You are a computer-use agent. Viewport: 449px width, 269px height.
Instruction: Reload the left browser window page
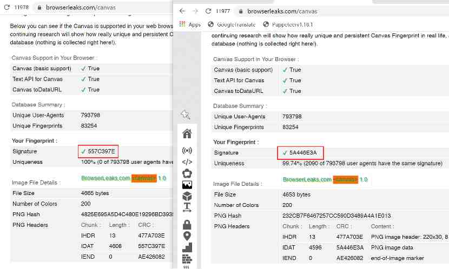(x=6, y=7)
